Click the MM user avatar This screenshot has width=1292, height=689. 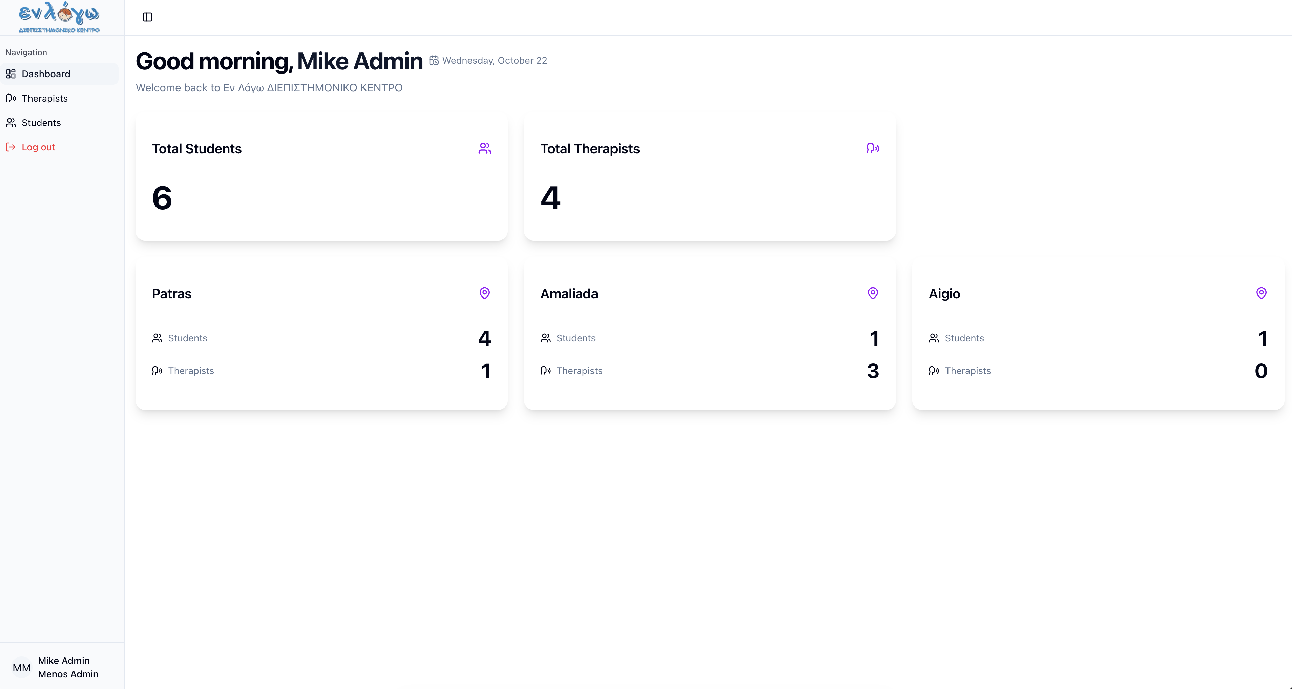tap(22, 667)
